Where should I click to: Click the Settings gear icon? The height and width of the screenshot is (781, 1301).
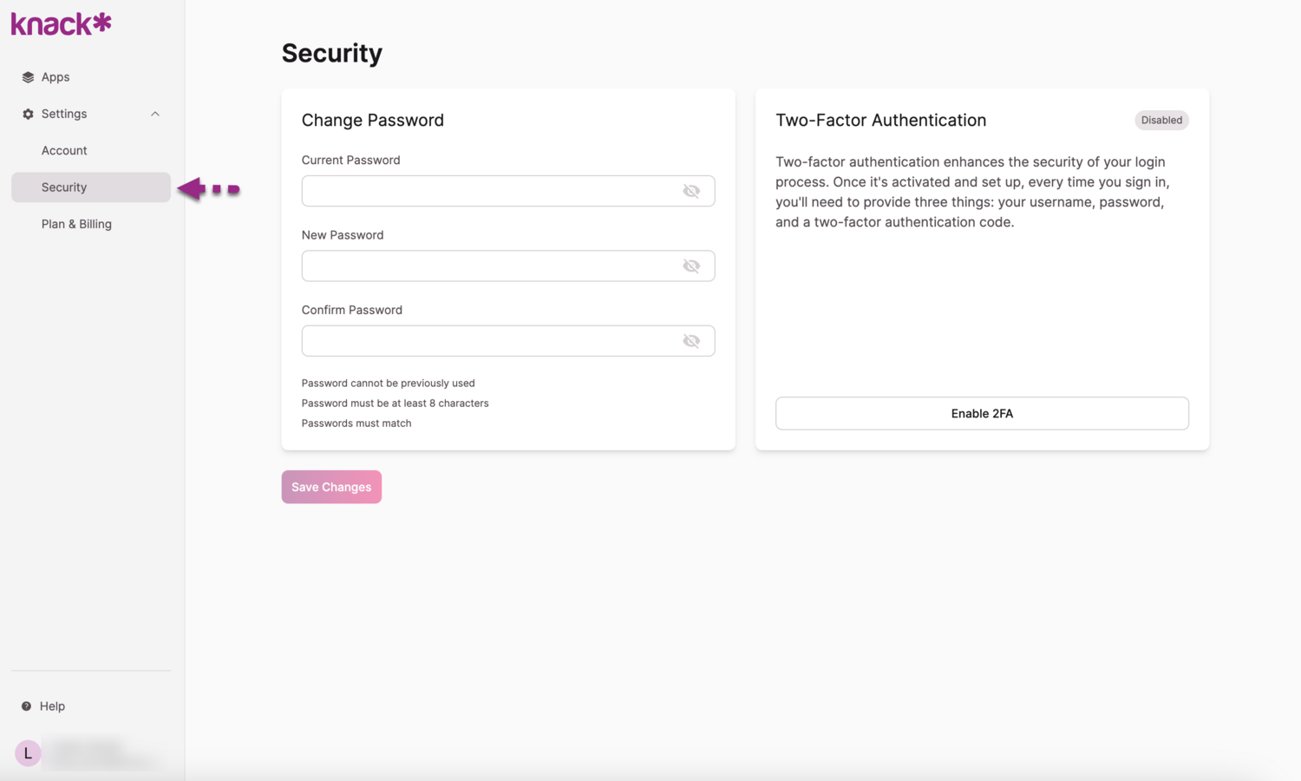[28, 114]
